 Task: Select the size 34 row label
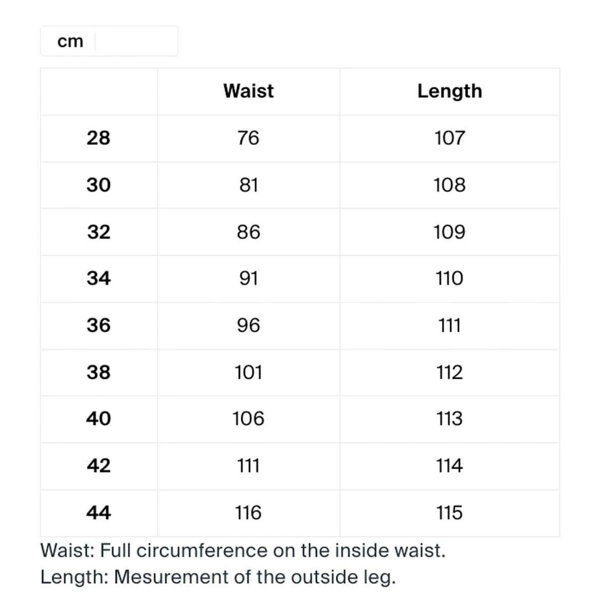[99, 278]
